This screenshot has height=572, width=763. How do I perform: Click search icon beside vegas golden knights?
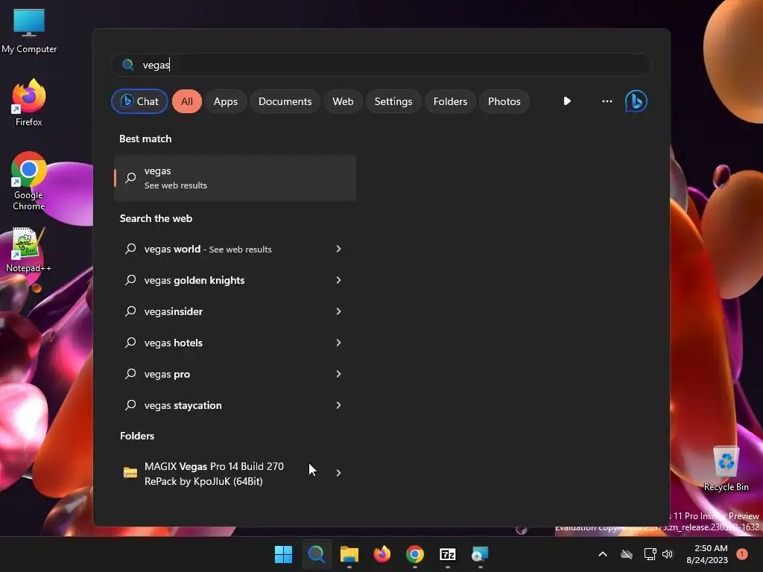click(x=130, y=280)
